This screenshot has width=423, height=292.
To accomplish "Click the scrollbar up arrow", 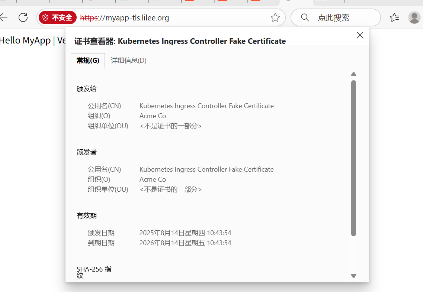I will point(354,74).
